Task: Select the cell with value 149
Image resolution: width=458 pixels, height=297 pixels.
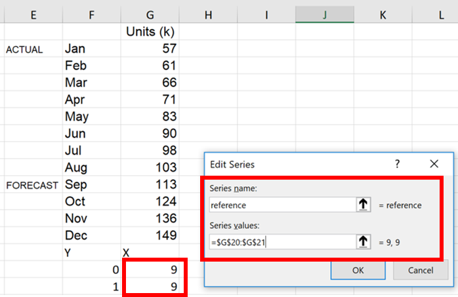Action: coord(150,235)
